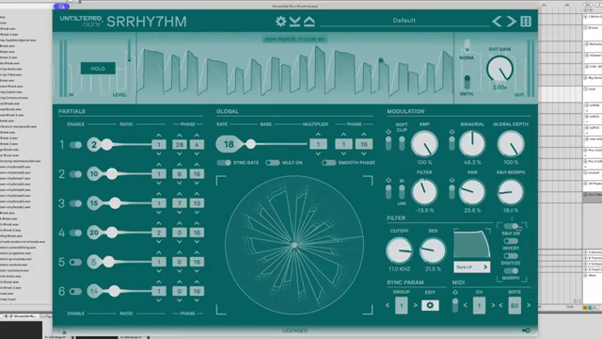Decrease partial 2 ratio multiplier
Image resolution: width=602 pixels, height=339 pixels.
coord(159,183)
